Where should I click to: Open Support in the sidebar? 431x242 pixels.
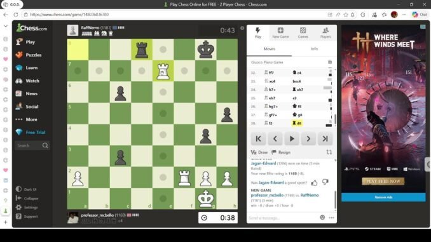[x=27, y=217]
